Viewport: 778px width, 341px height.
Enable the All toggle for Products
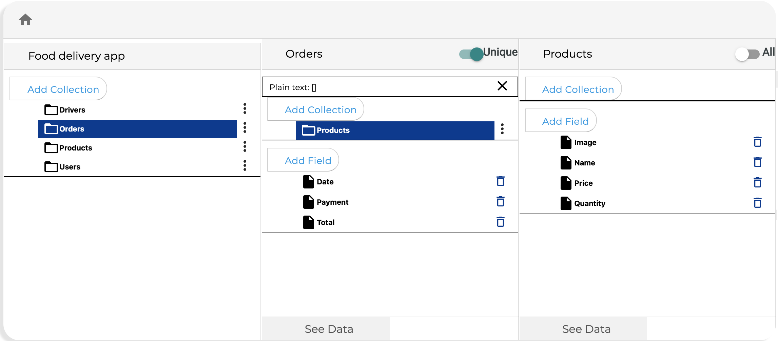click(x=747, y=54)
